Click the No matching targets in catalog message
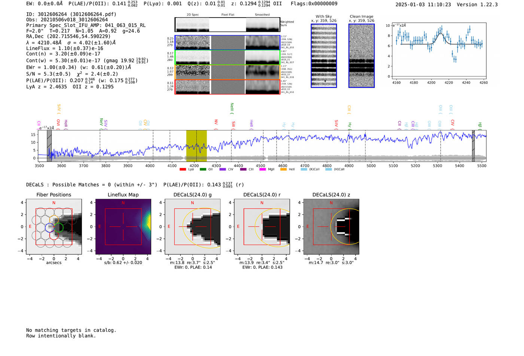 (71, 330)
